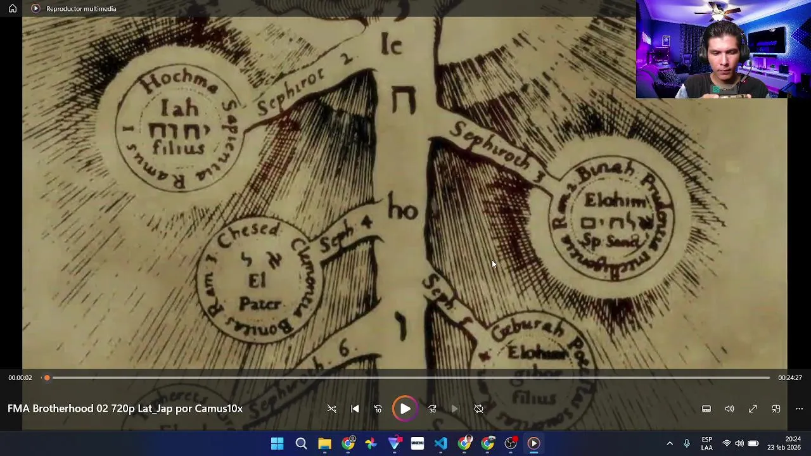This screenshot has width=811, height=456.
Task: Open Windows Search from taskbar
Action: click(x=301, y=443)
